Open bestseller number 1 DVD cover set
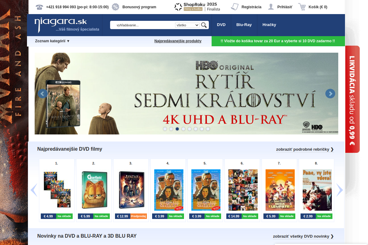 [x=57, y=190]
